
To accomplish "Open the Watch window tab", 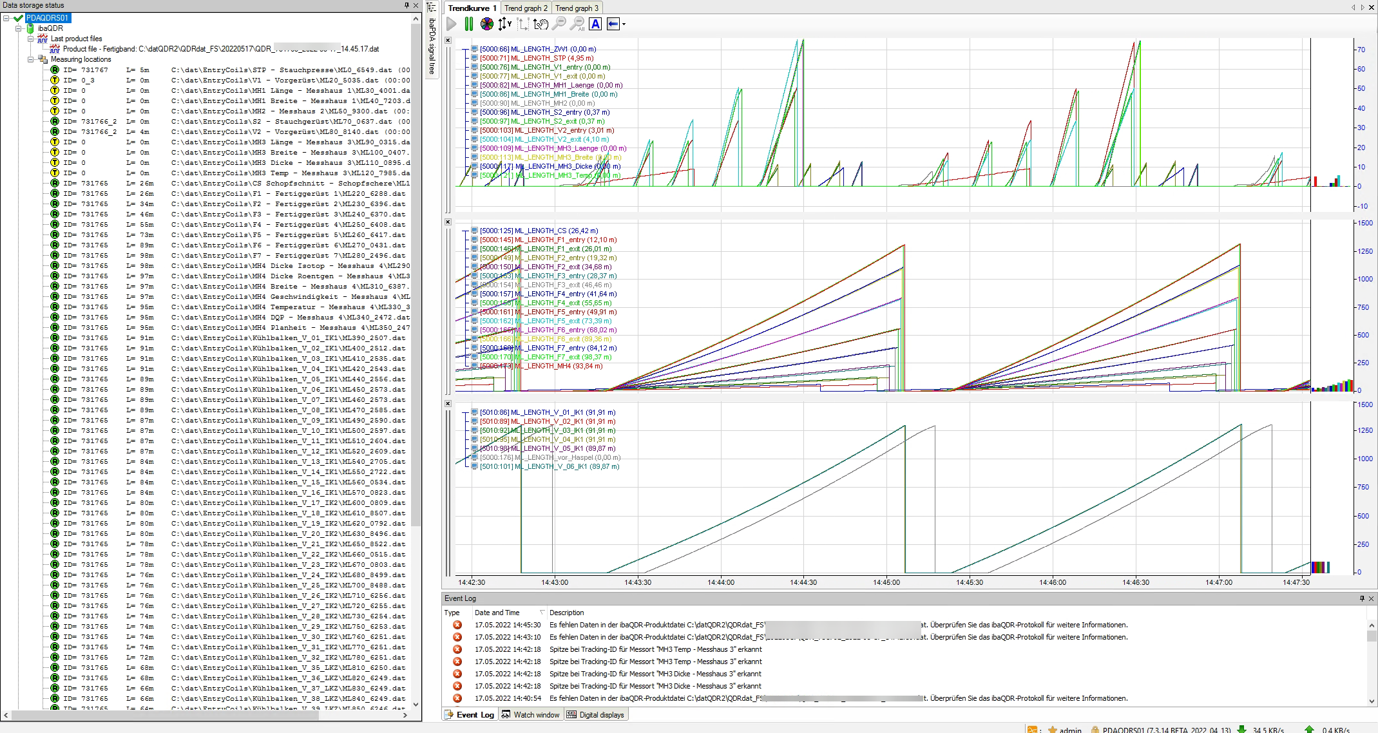I will (531, 714).
